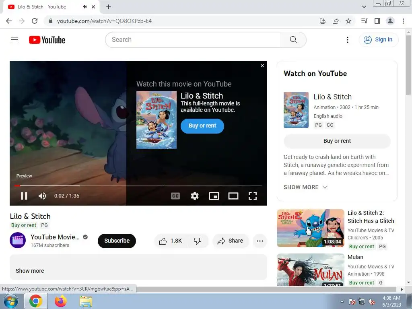
Task: Seek on the video progress bar
Action: [138, 185]
